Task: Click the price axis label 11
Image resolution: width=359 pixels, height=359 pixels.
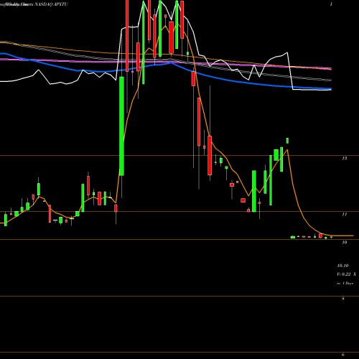Action: pyautogui.click(x=345, y=214)
